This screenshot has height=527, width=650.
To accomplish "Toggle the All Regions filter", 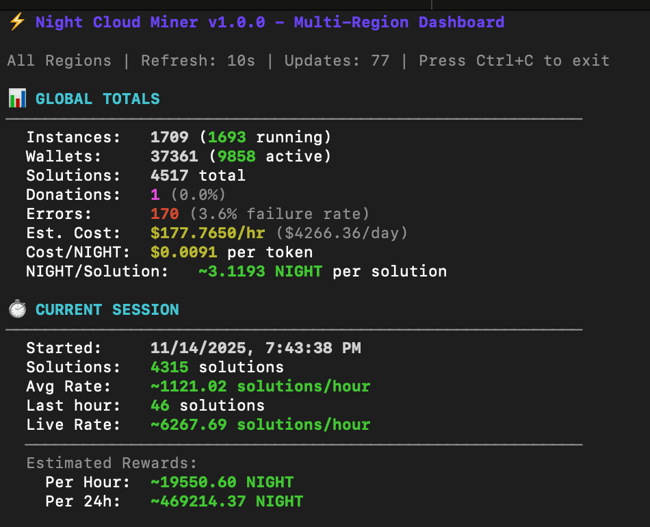I will [58, 60].
